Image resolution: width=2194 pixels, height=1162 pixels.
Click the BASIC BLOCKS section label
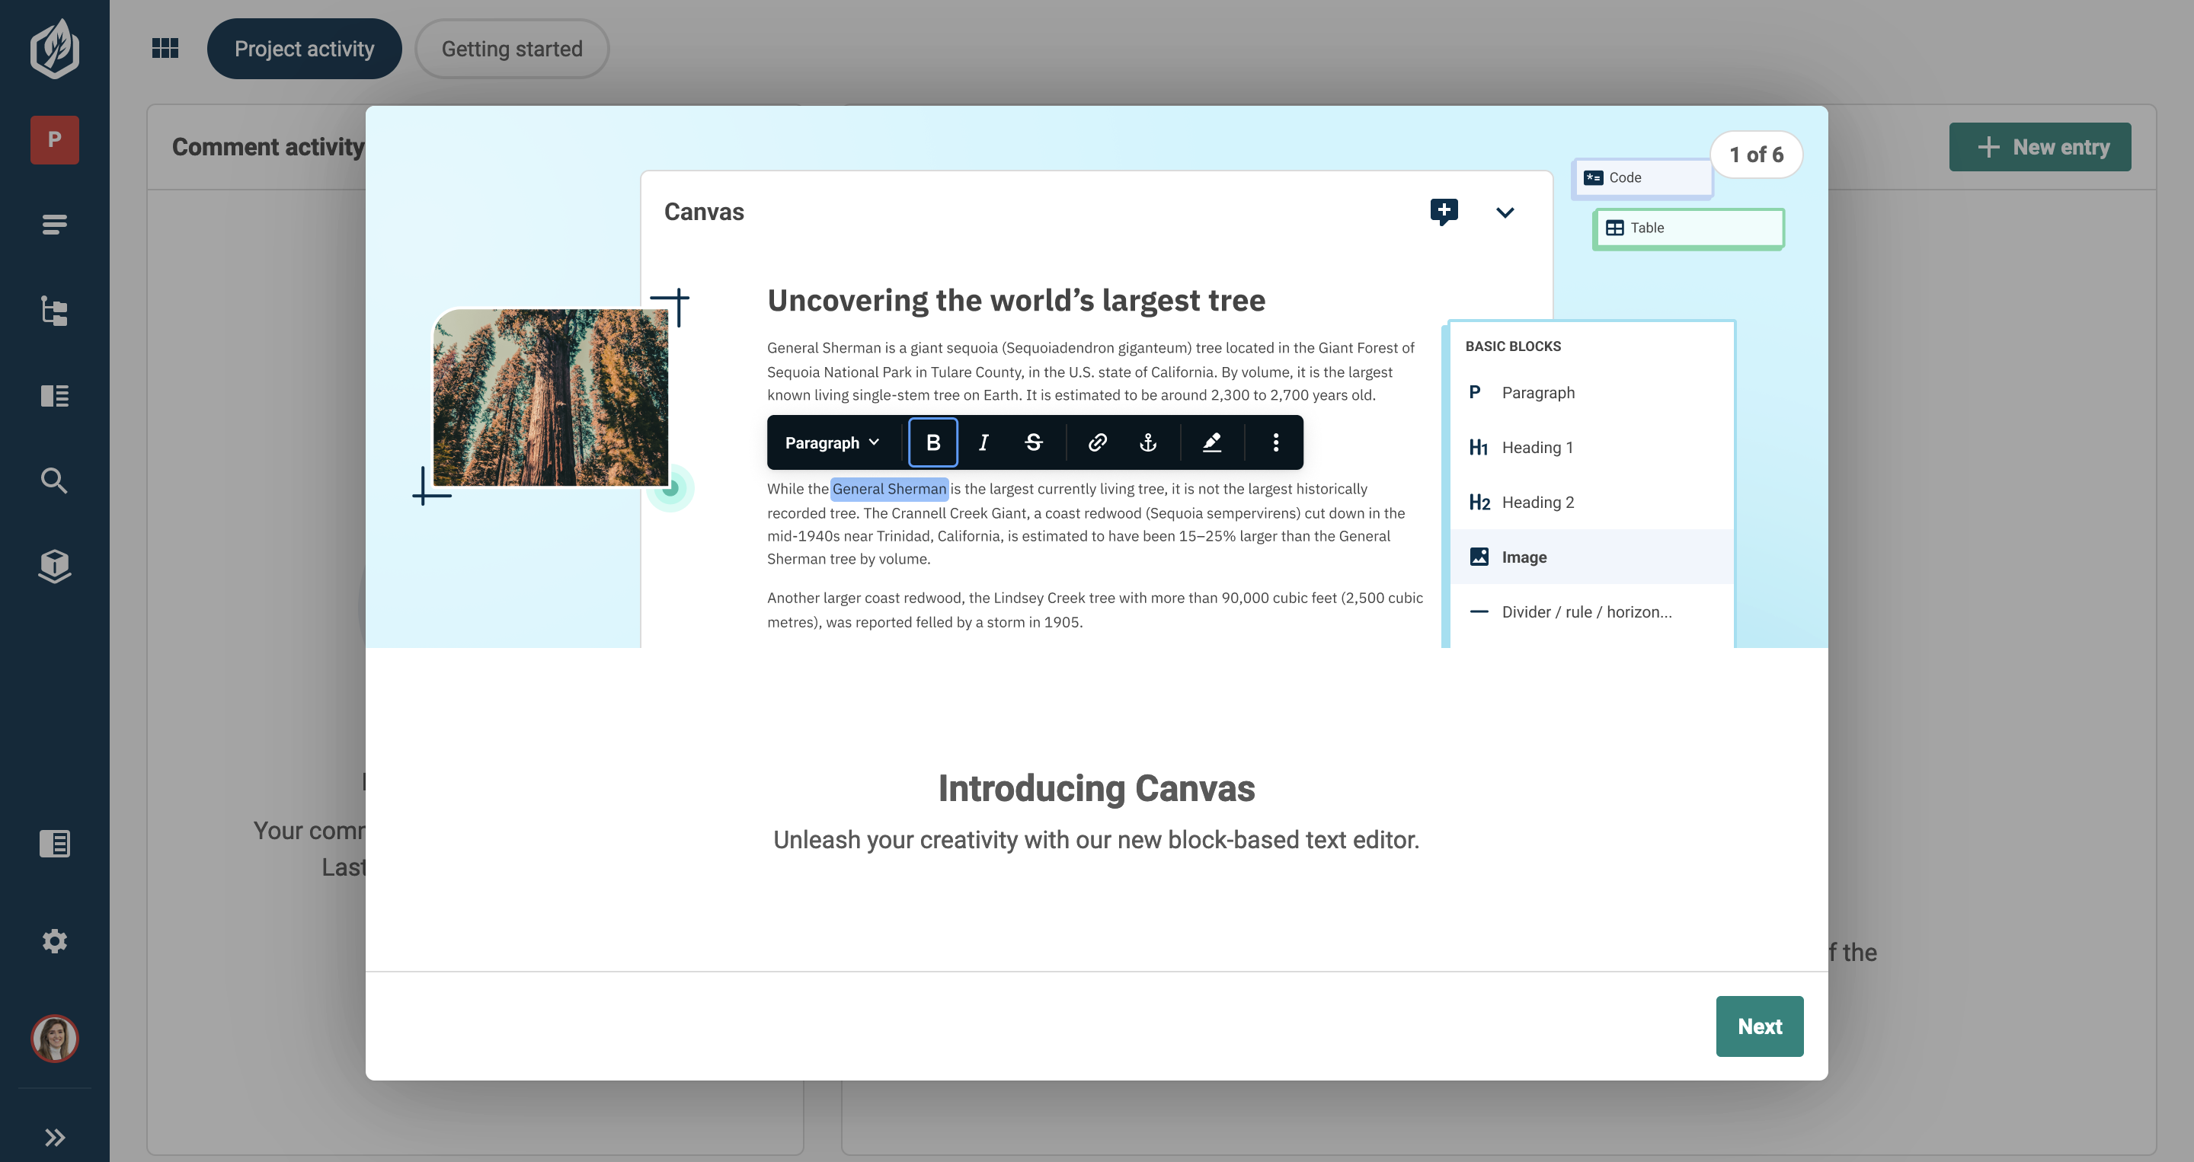[1513, 346]
